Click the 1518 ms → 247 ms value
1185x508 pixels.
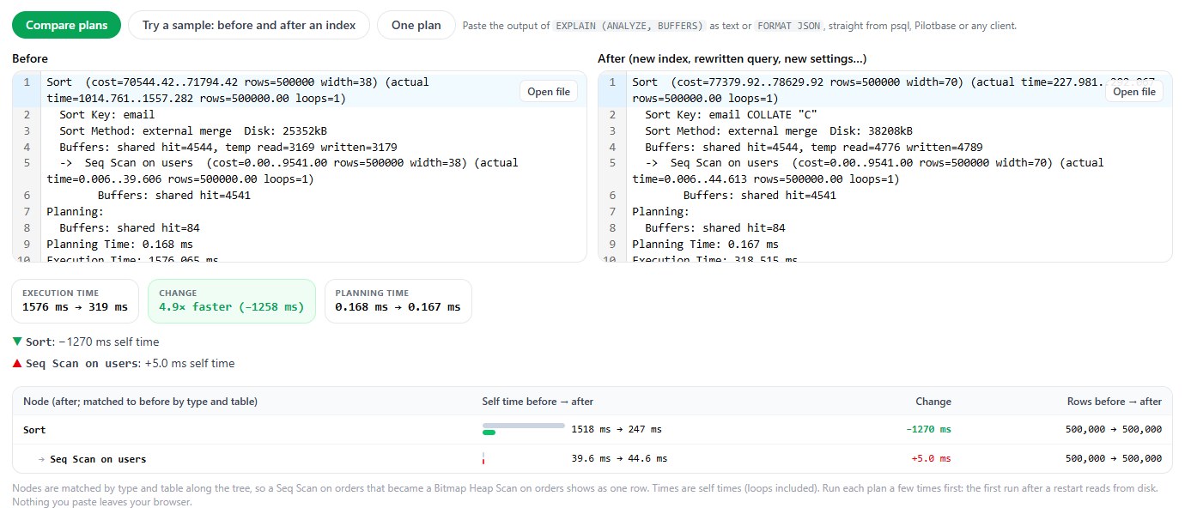[x=617, y=429]
